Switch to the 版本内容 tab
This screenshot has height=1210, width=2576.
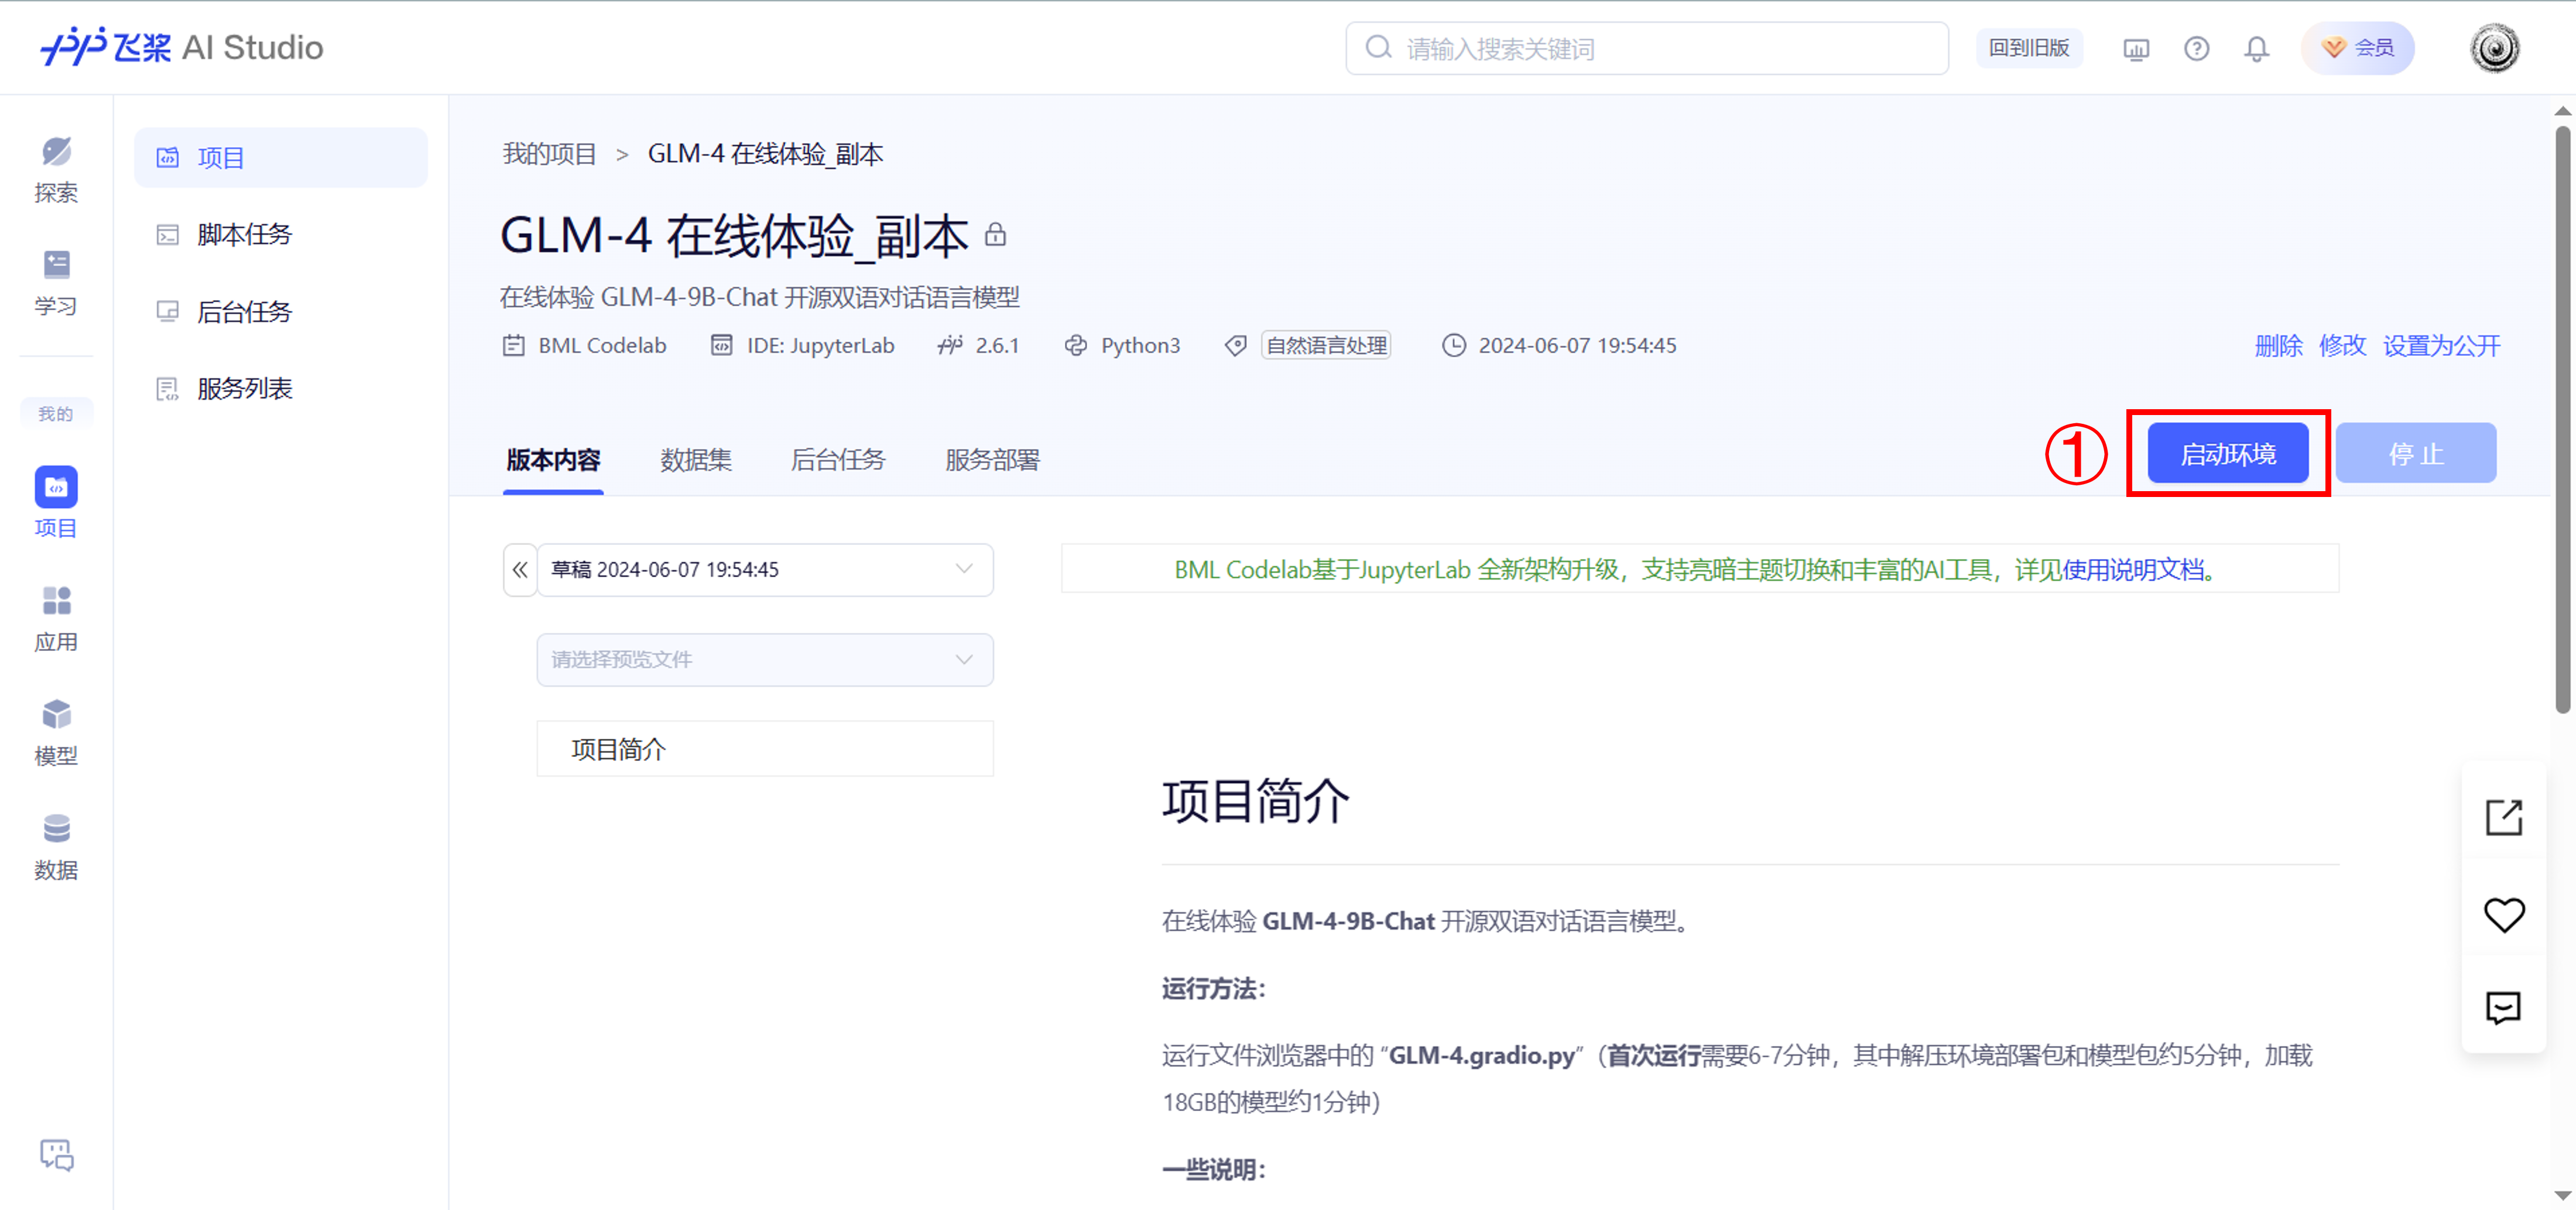[x=553, y=460]
